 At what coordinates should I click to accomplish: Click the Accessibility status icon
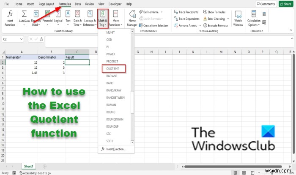(x=21, y=173)
